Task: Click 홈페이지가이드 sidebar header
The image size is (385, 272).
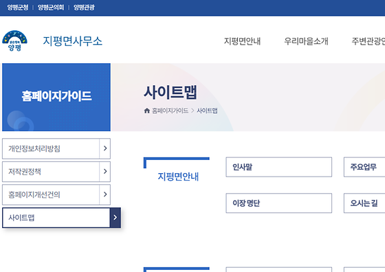Action: (56, 96)
